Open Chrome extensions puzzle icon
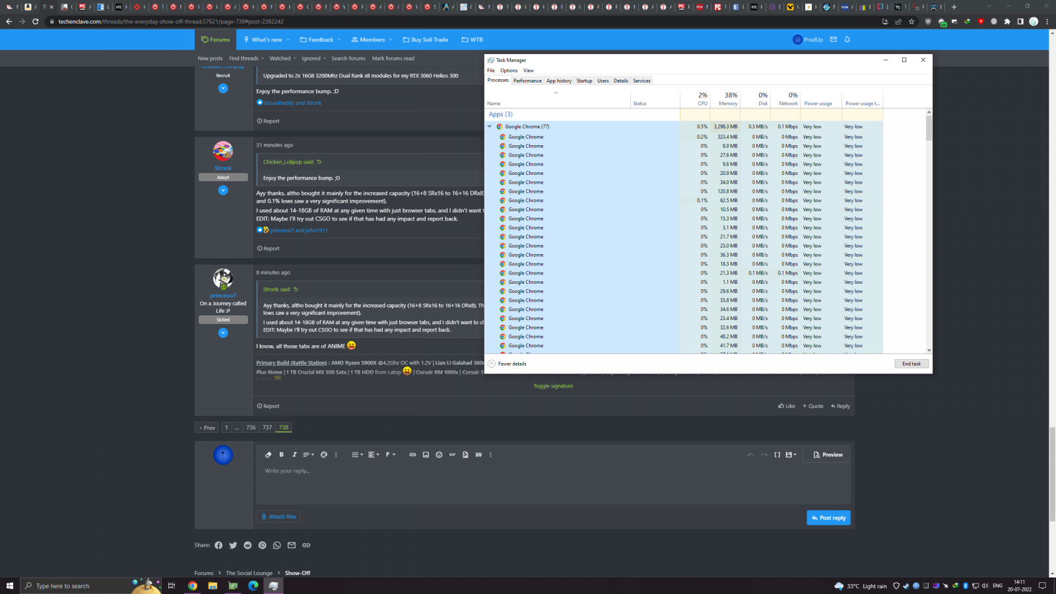 (x=1007, y=21)
